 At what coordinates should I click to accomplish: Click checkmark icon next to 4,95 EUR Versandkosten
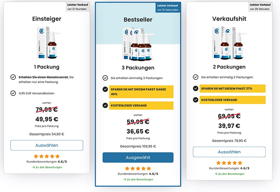pyautogui.click(x=13, y=93)
